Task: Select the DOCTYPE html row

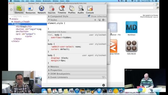Action: (20, 16)
